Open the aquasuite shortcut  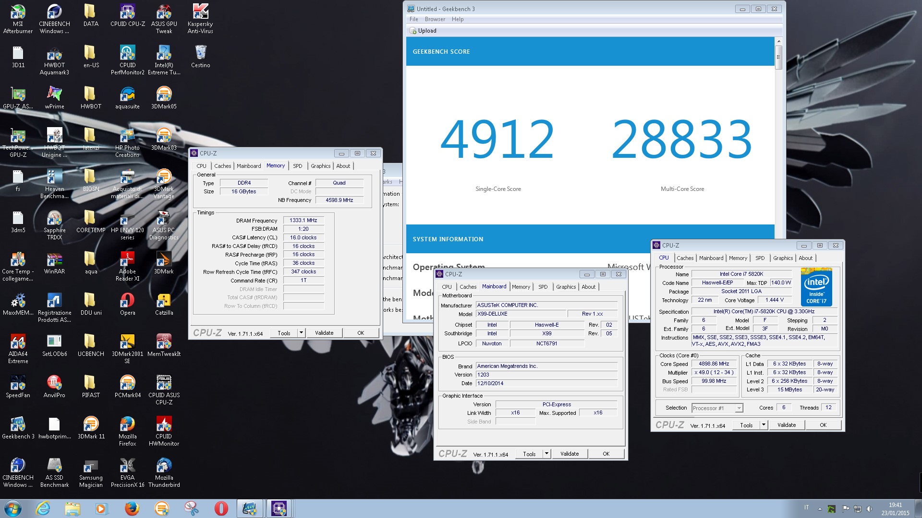coord(127,97)
